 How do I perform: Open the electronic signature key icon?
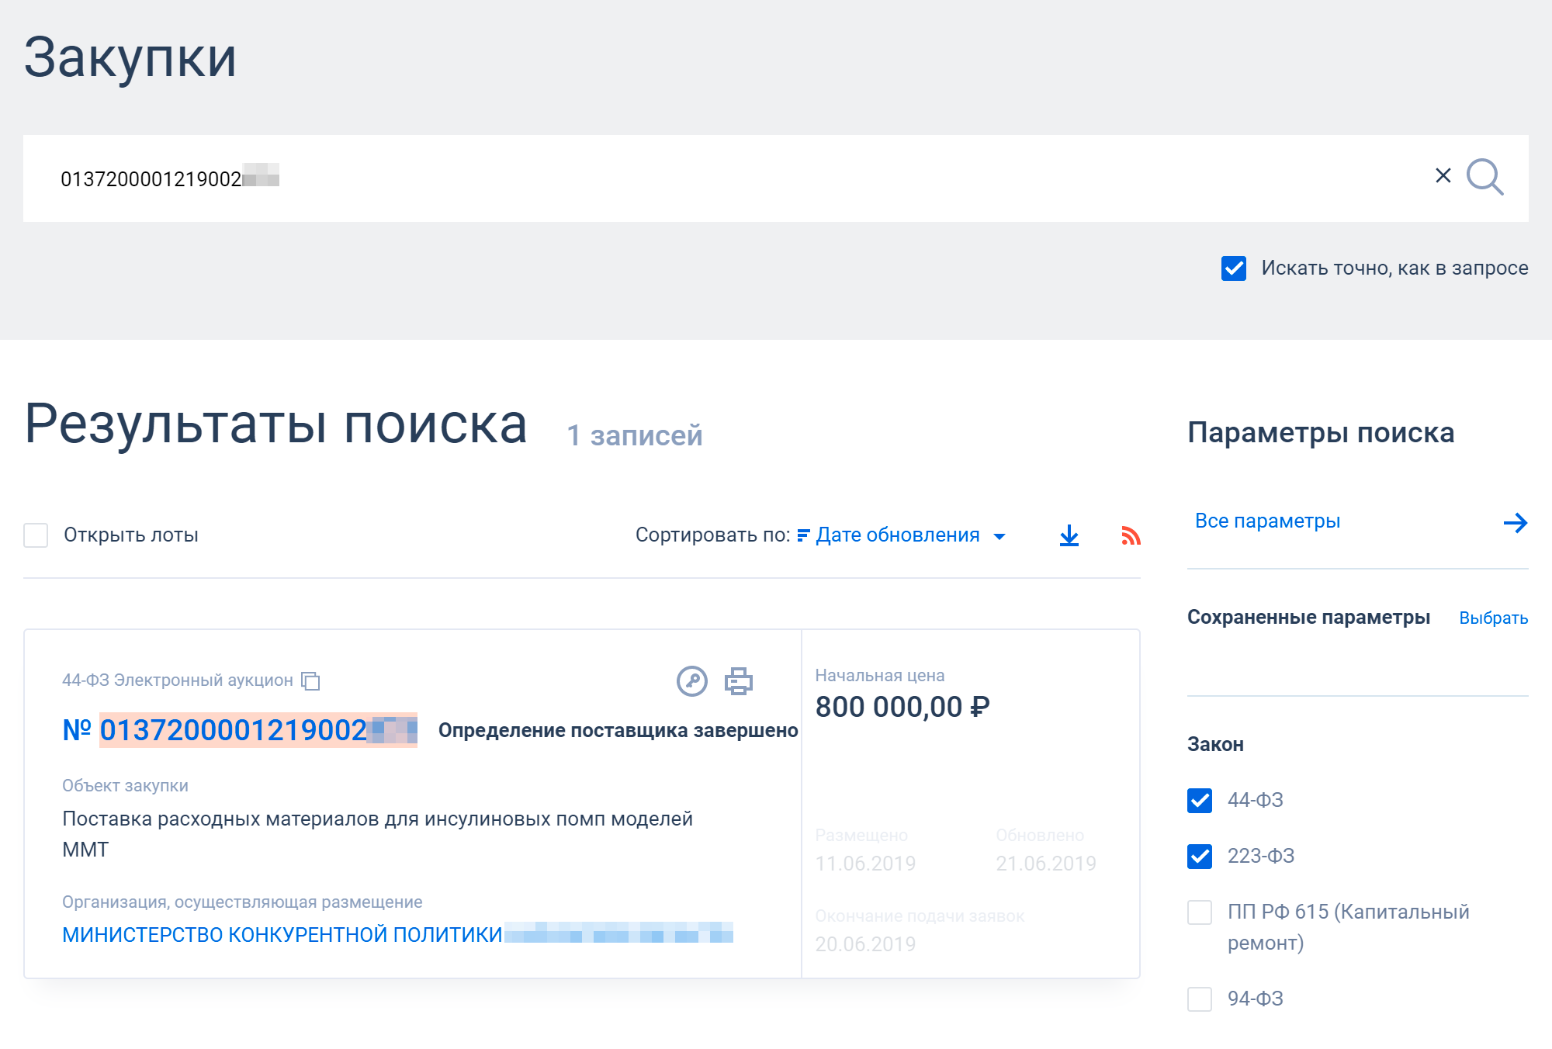coord(691,681)
